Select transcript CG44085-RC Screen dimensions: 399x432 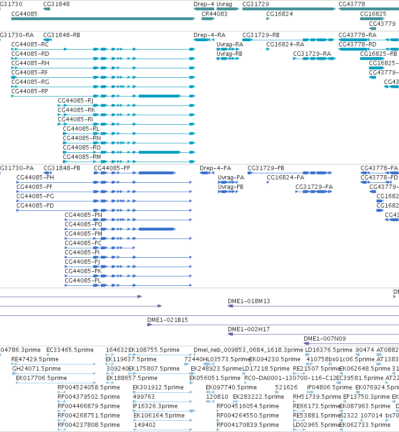coord(30,45)
